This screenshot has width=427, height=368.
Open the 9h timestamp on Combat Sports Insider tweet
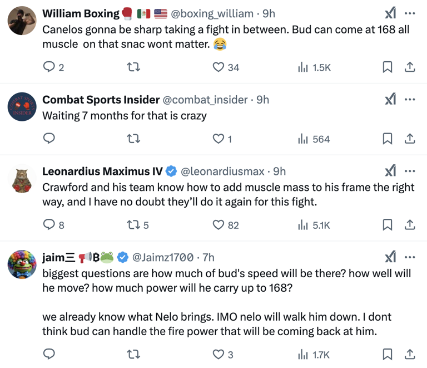coord(262,100)
